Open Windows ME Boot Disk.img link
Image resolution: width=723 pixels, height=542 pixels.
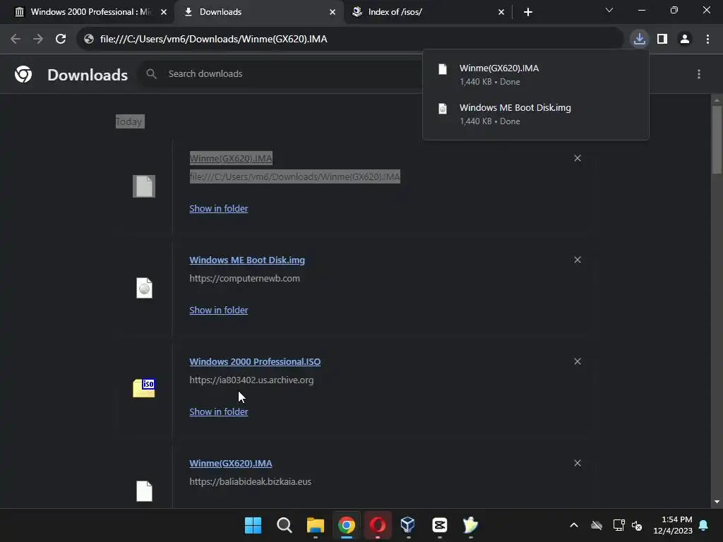[247, 260]
